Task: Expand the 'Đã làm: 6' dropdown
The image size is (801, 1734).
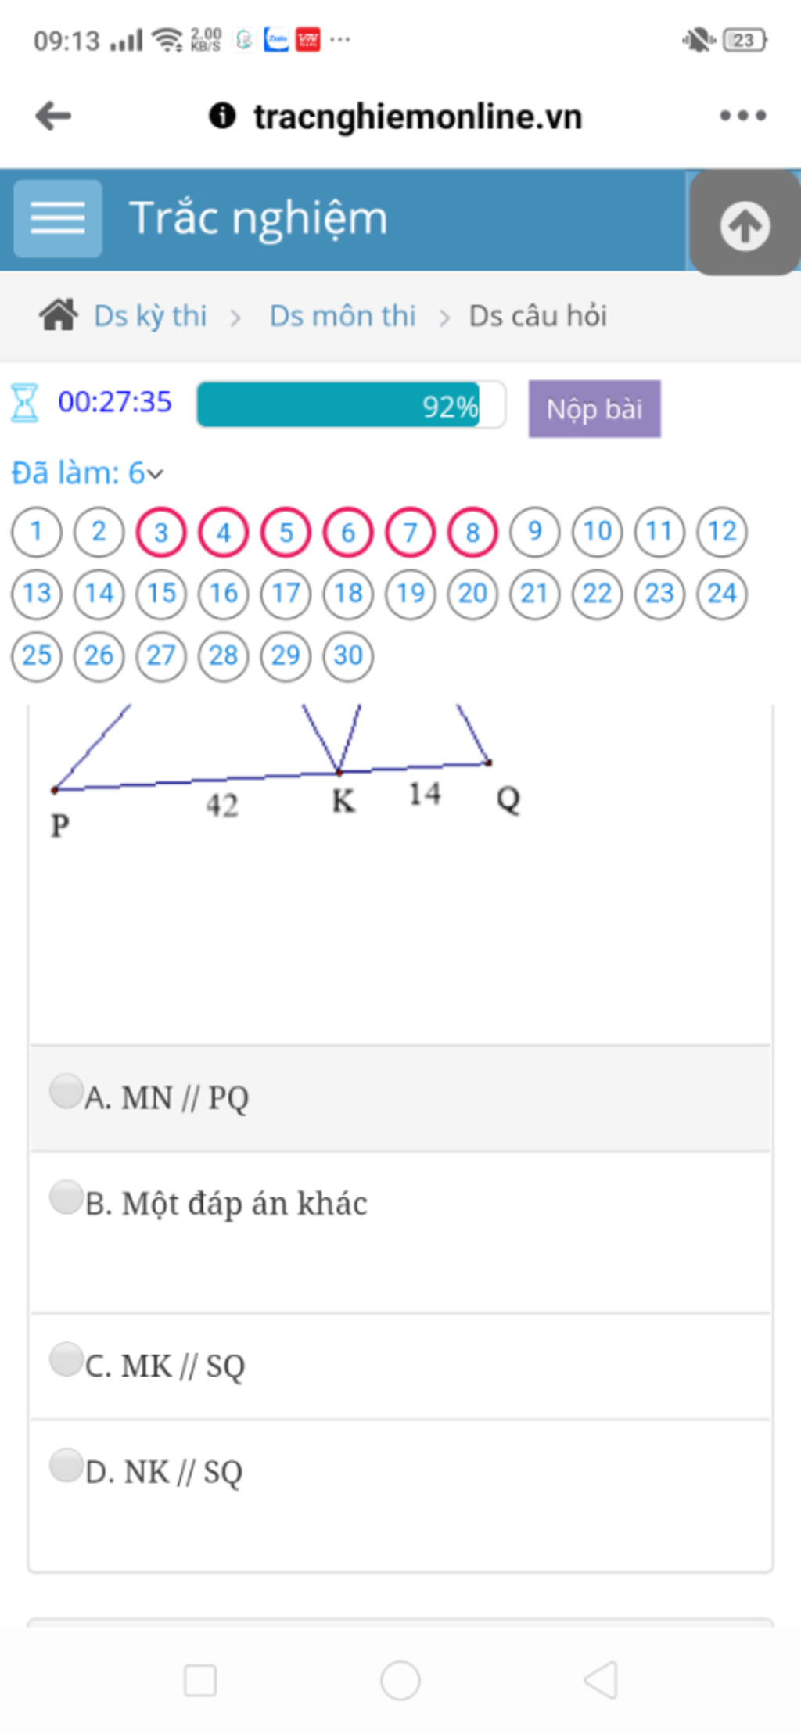Action: pos(88,473)
